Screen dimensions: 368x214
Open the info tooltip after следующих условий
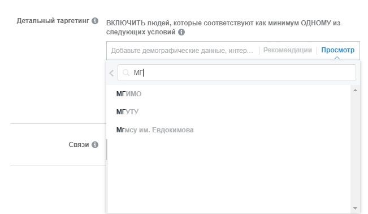pos(181,32)
